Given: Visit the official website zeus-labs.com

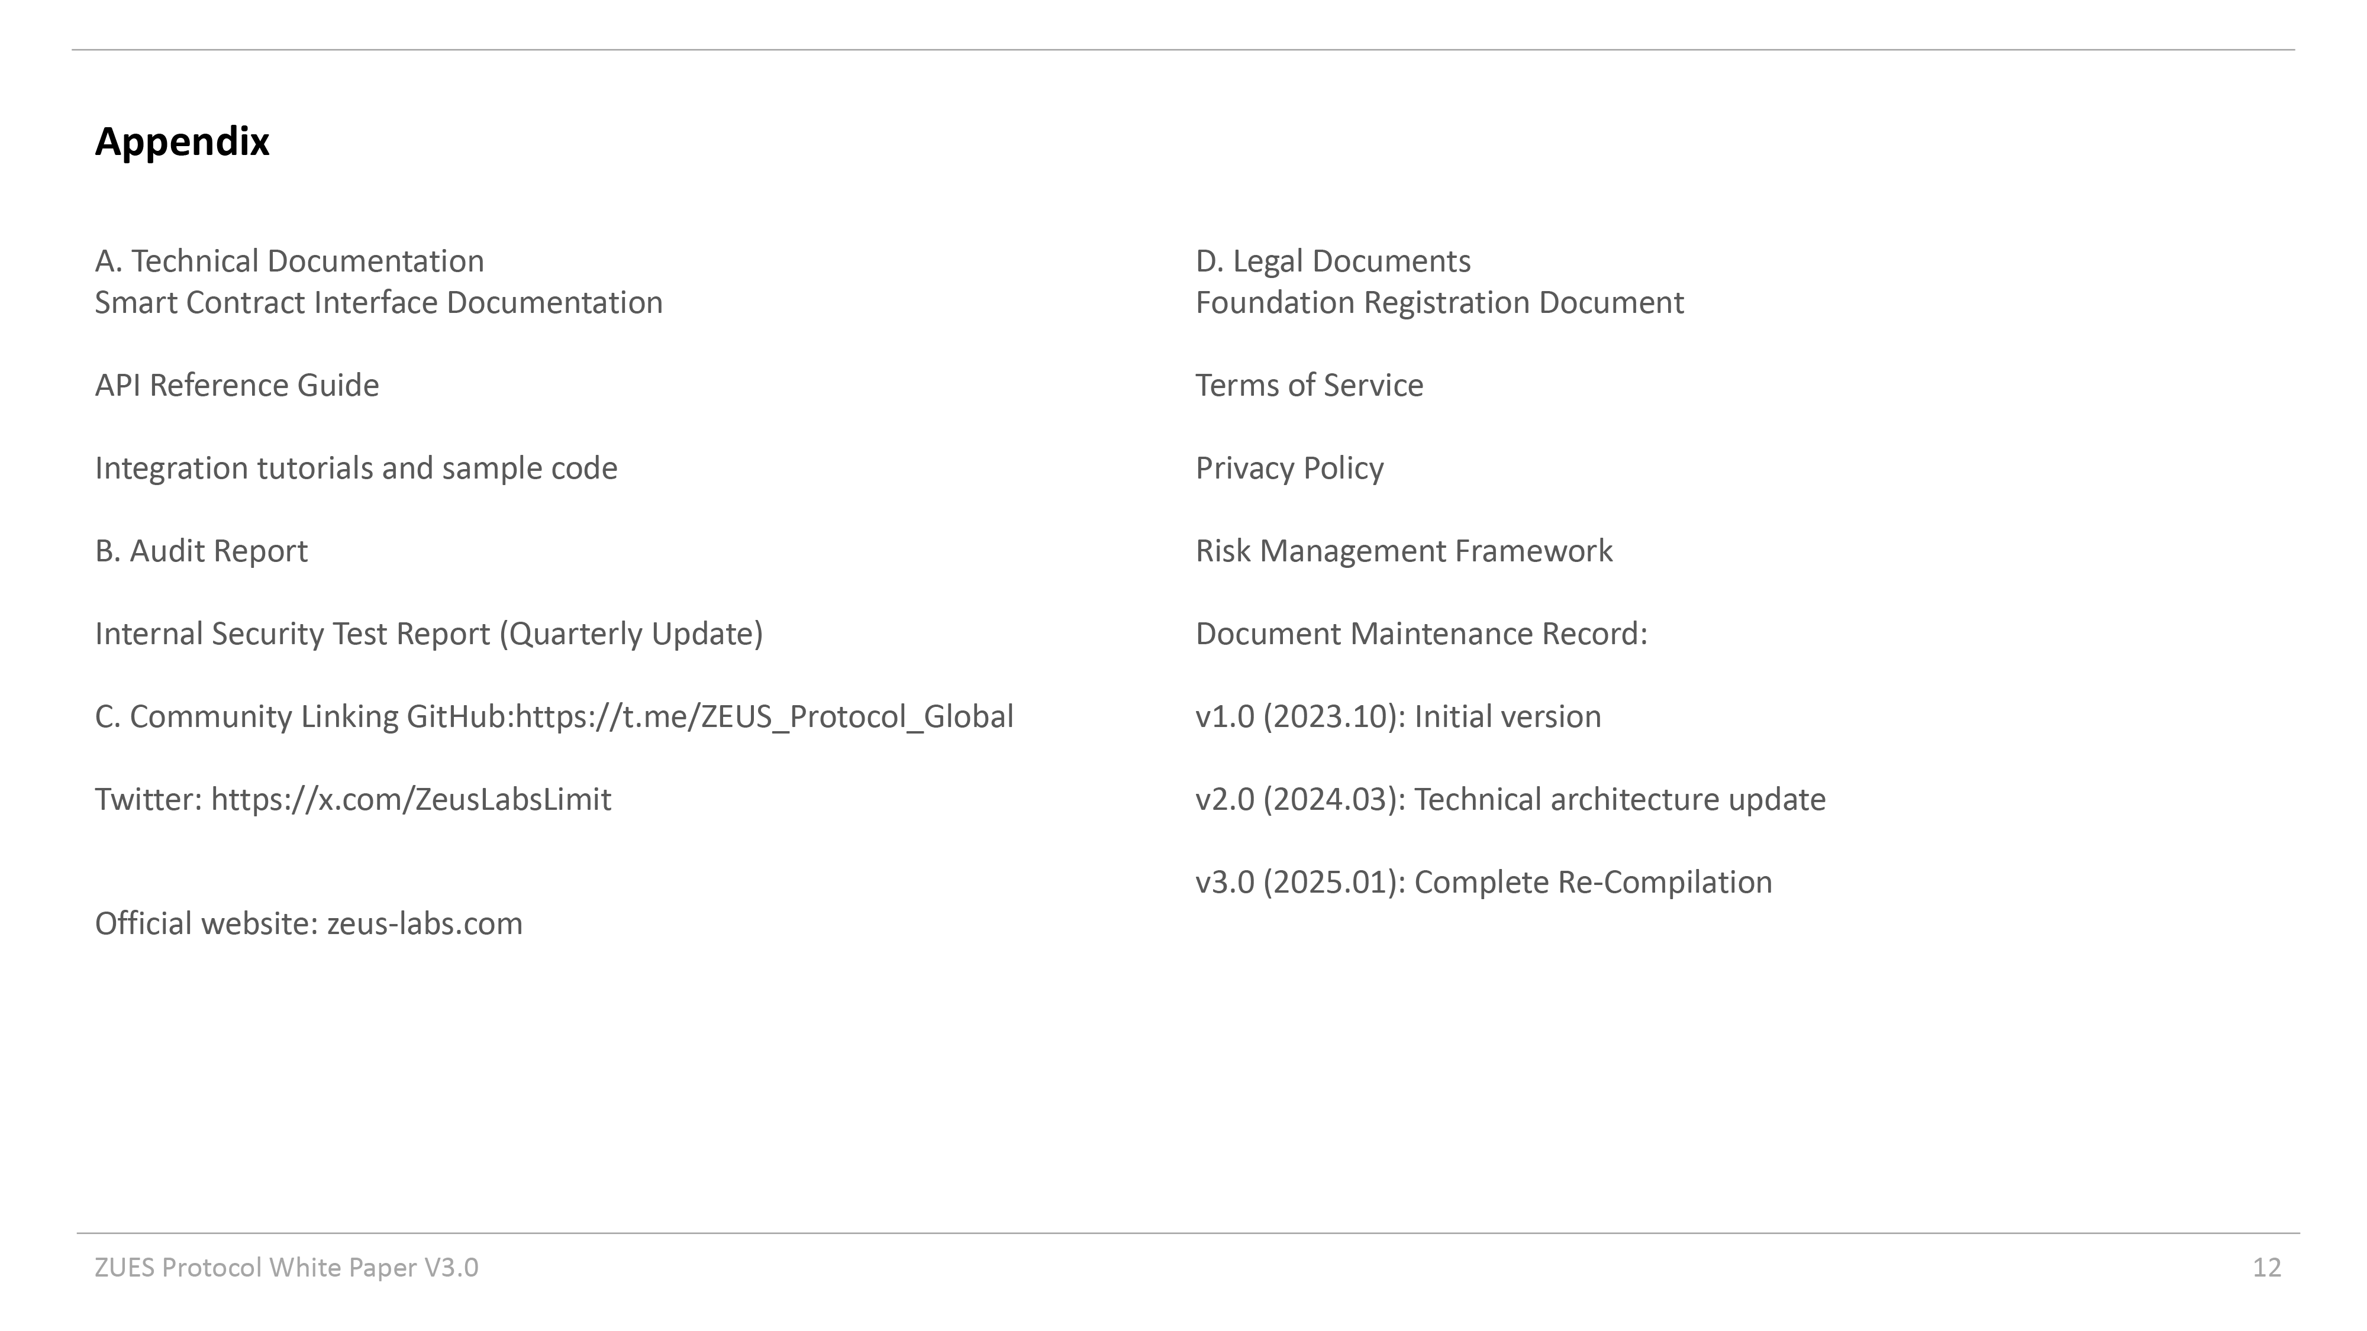Looking at the screenshot, I should click(424, 923).
